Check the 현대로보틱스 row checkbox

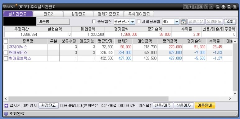pos(6,59)
